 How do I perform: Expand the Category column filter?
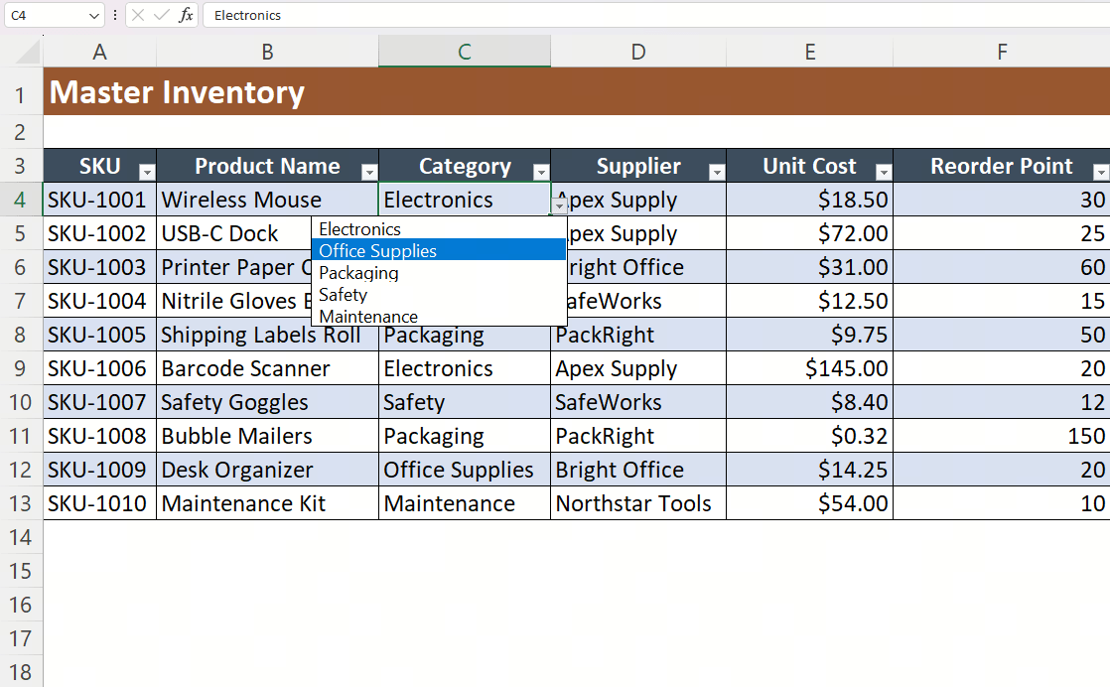click(541, 171)
